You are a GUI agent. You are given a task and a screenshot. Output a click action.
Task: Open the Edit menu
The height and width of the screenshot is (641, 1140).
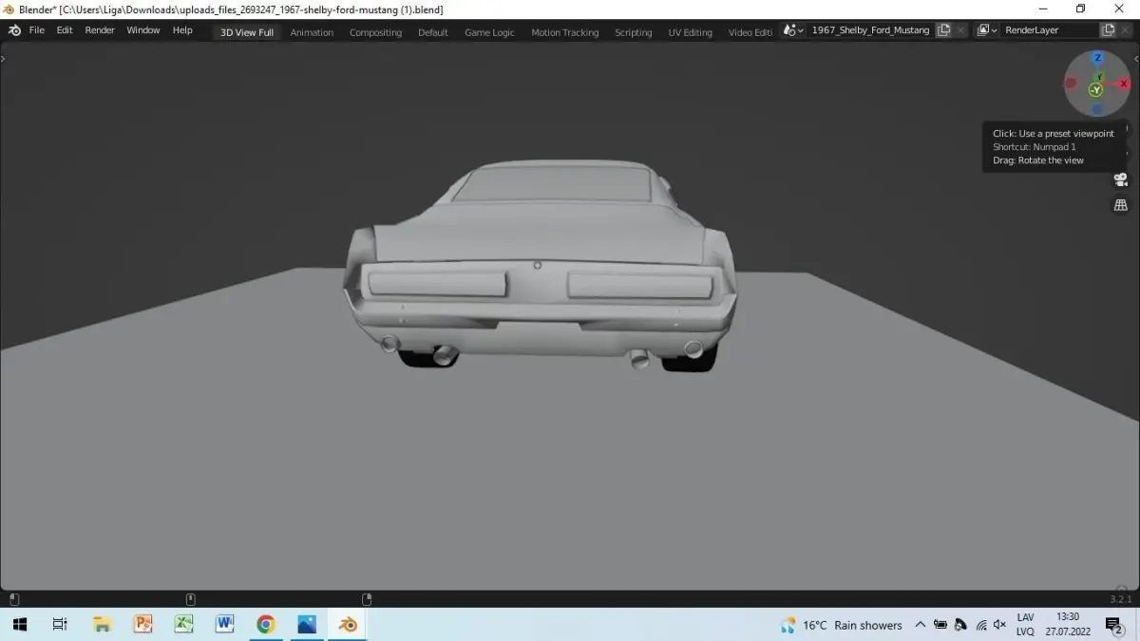[x=65, y=30]
